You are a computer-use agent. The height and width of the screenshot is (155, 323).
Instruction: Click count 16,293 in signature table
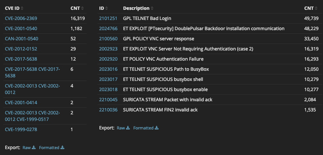(311, 59)
